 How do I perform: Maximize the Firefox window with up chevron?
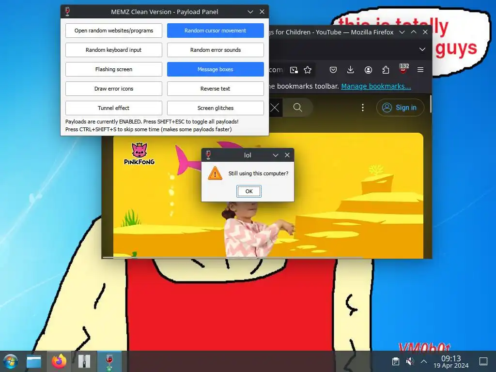[x=414, y=32]
